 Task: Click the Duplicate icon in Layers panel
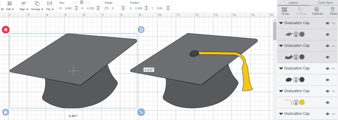pos(317,9)
